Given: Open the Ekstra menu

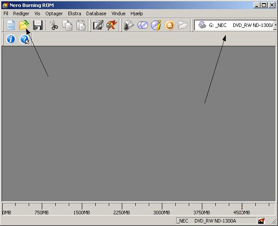Looking at the screenshot, I should 74,13.
